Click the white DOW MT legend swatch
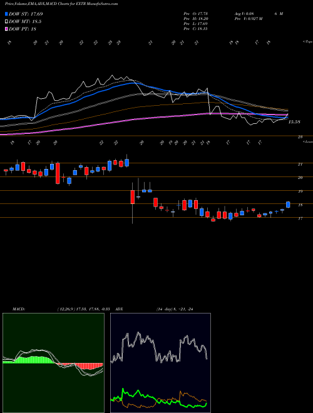313x413 pixels. pyautogui.click(x=6, y=22)
